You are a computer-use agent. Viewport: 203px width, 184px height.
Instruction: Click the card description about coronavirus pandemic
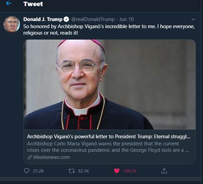108,147
